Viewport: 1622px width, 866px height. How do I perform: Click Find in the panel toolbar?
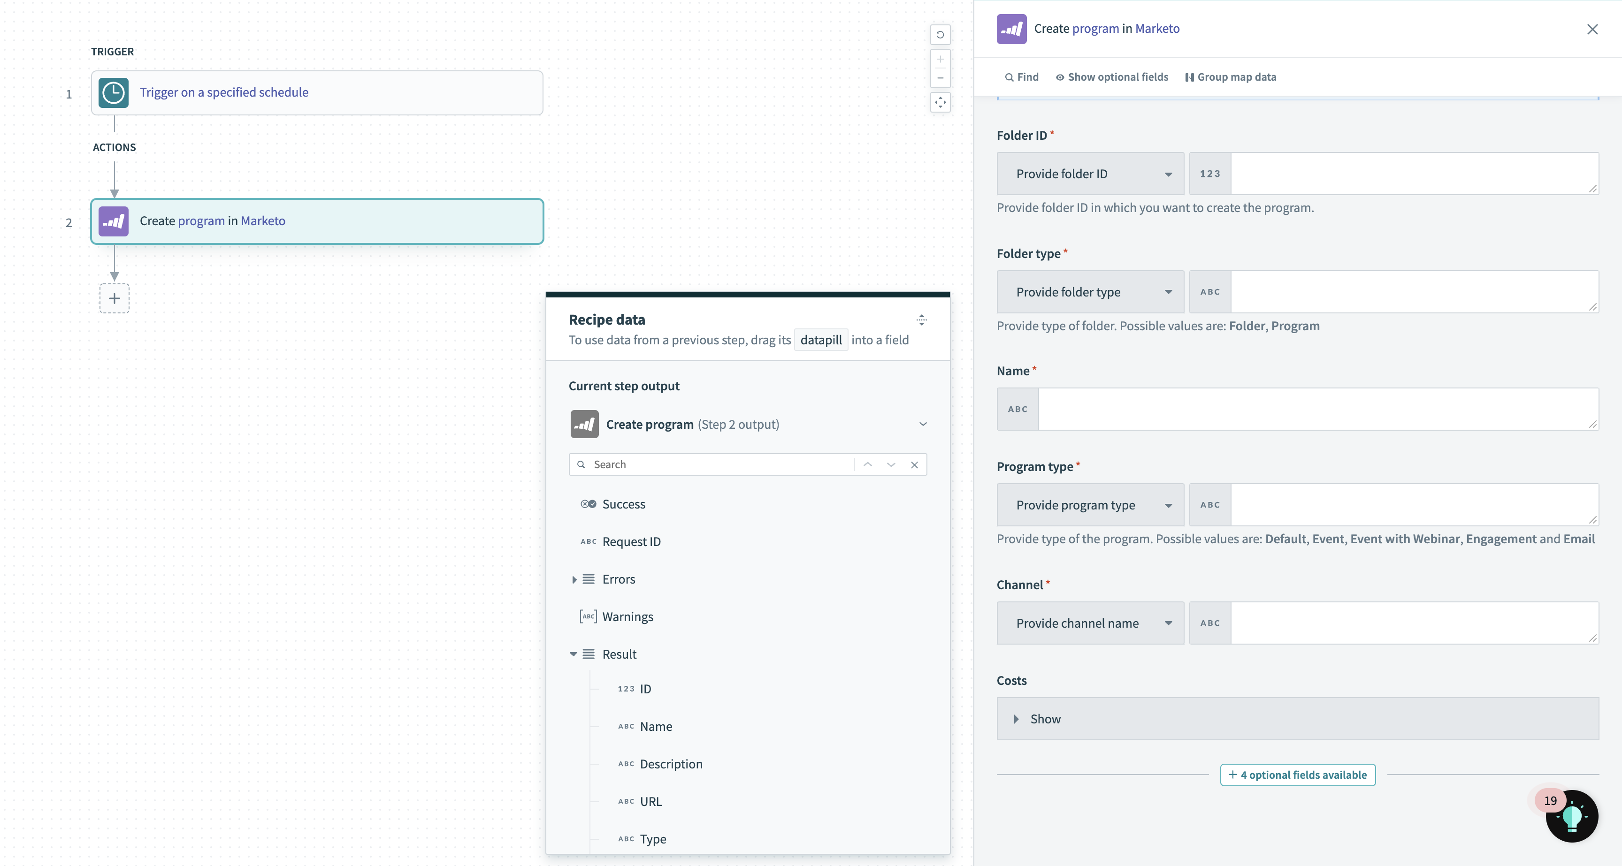(x=1021, y=77)
